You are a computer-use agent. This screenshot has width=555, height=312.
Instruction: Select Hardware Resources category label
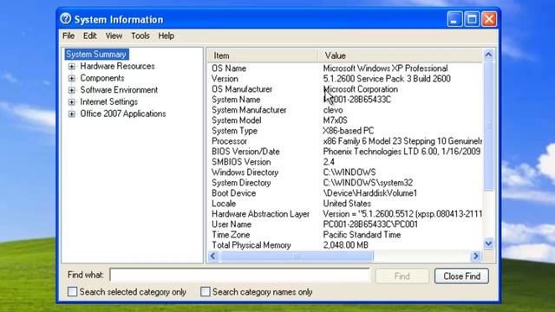tap(117, 66)
